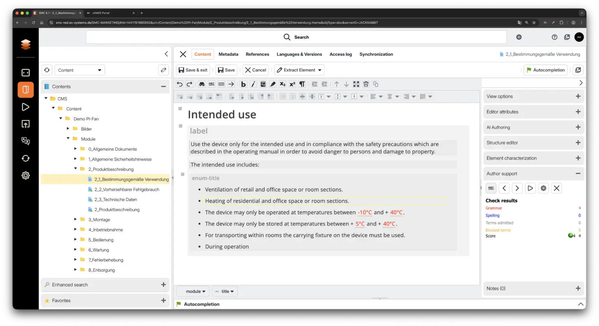
Task: Click the Search field at the top
Action: (x=296, y=37)
